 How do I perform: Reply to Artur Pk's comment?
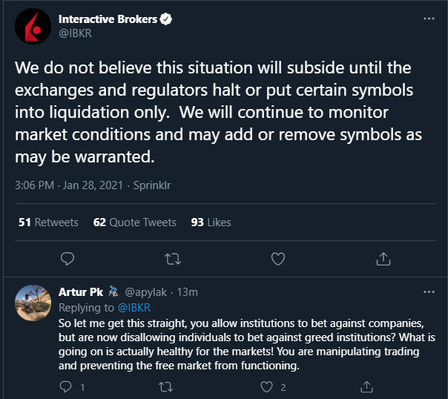point(66,386)
